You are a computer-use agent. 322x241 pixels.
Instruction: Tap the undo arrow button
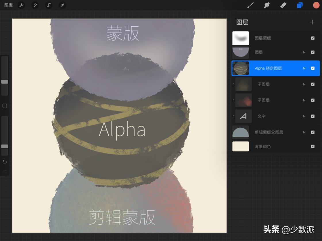tap(5, 162)
